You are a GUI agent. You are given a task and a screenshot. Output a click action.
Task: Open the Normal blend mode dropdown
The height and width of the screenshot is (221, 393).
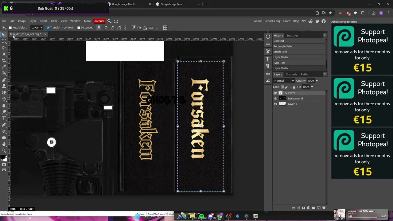pos(284,81)
